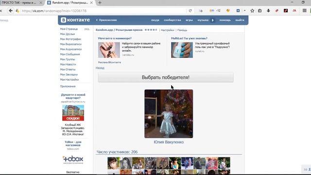311x175 pixels.
Task: Click Реклама ВКонтакте link
Action: (109, 62)
